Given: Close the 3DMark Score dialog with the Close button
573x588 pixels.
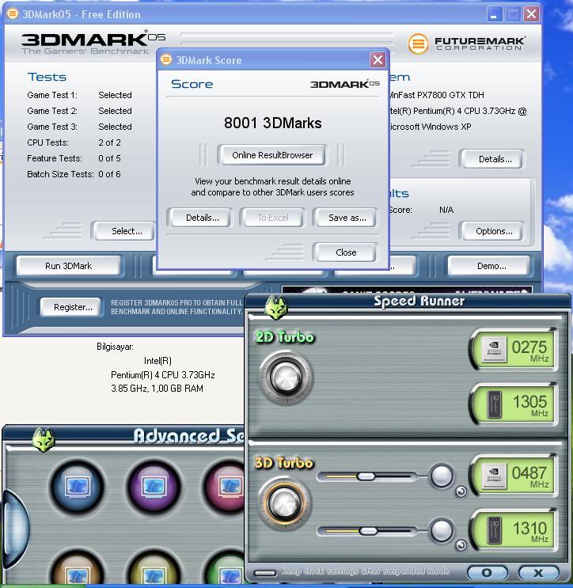Looking at the screenshot, I should [345, 252].
